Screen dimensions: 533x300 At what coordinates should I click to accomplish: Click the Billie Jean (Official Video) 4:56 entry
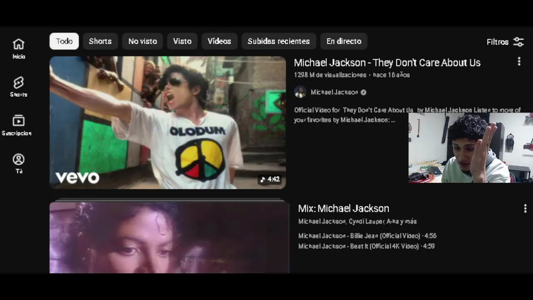[367, 236]
